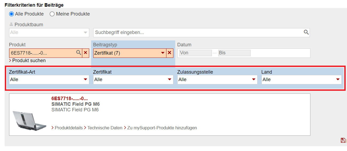Select the Alle Produkte radio button
This screenshot has height=151, width=347.
11,14
